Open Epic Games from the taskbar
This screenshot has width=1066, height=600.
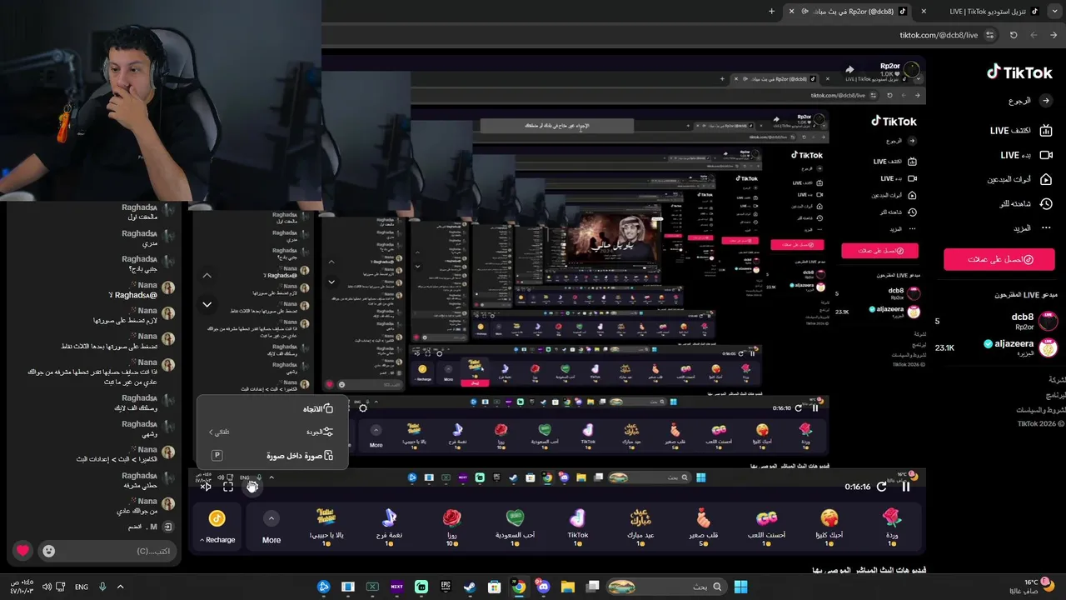pos(446,587)
